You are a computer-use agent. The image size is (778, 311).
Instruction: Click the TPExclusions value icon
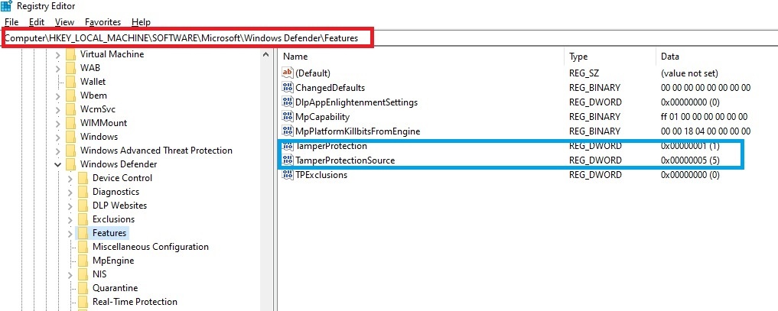[288, 175]
